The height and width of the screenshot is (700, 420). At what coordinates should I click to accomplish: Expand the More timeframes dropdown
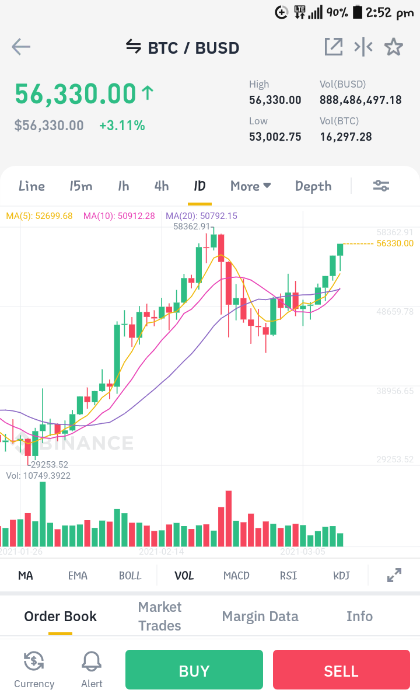click(x=251, y=186)
